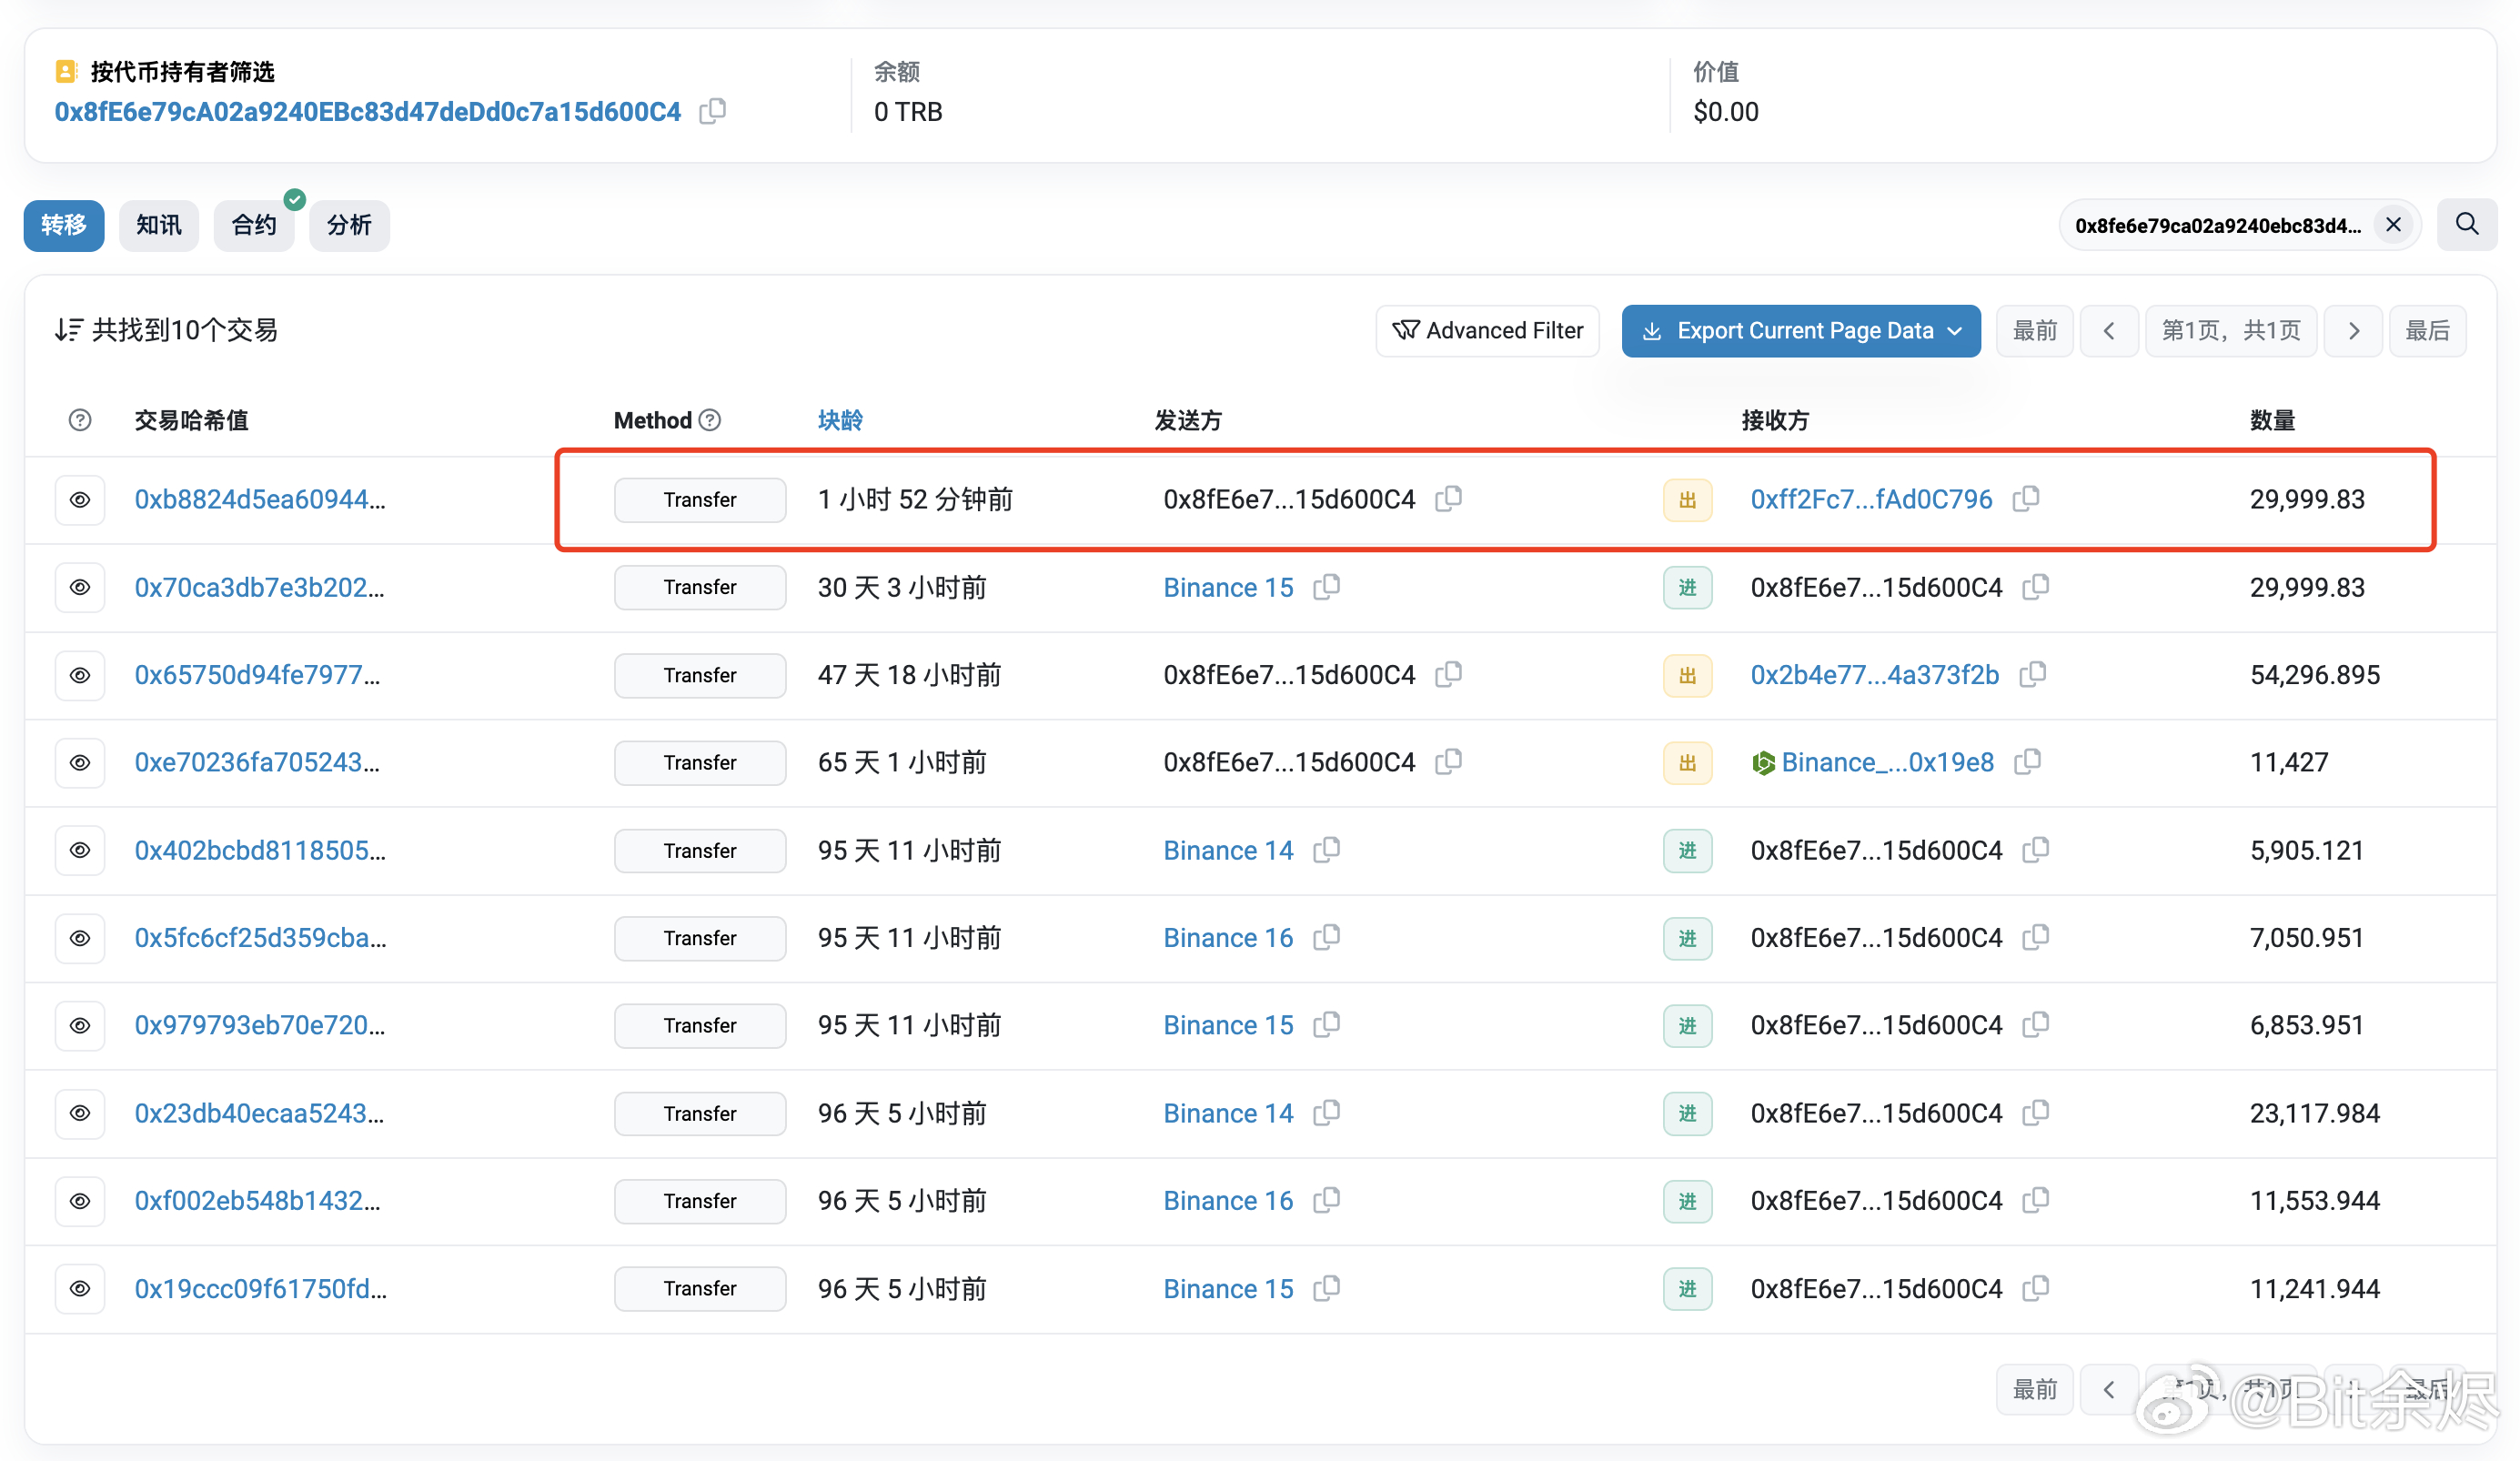Open transaction hash 0xb8824d5ea60944...
Screen dimensions: 2520x1461
coord(260,499)
